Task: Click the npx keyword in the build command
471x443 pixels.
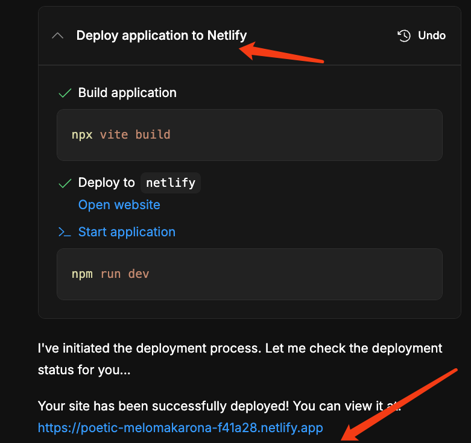Action: point(82,135)
